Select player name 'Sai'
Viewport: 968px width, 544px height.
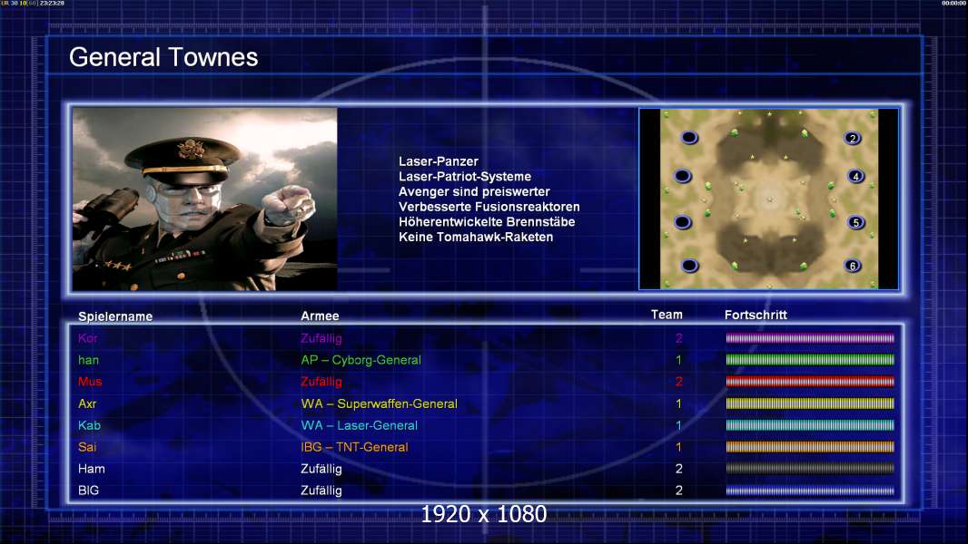coord(87,447)
